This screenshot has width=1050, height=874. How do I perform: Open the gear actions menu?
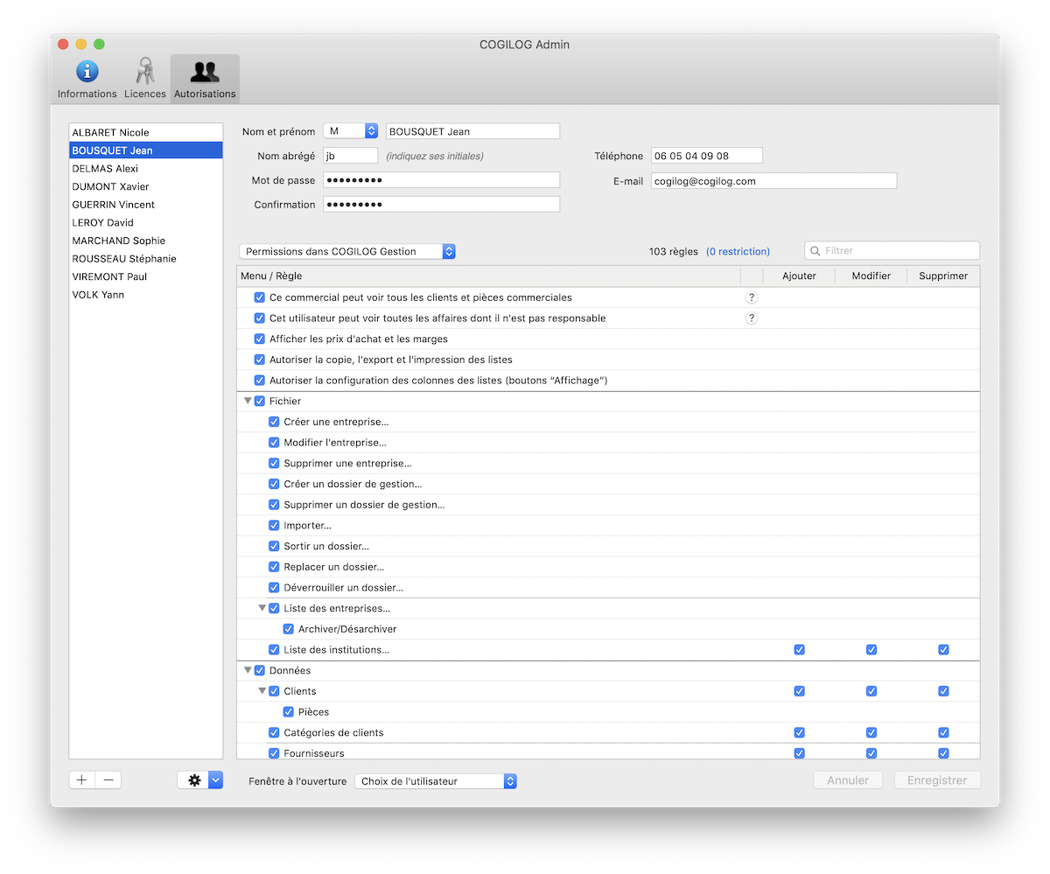click(x=193, y=780)
